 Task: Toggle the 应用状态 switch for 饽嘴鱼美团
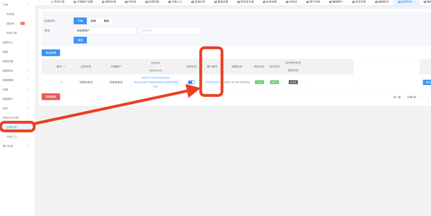coord(192,82)
